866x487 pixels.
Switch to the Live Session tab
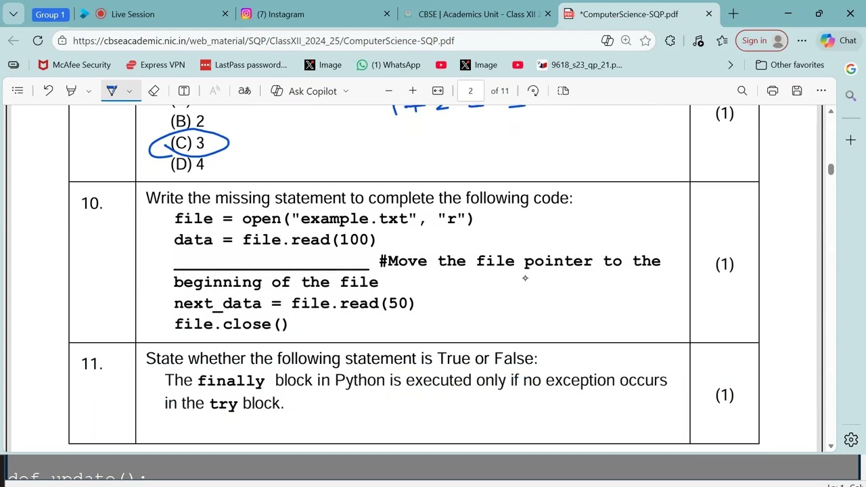coord(153,14)
